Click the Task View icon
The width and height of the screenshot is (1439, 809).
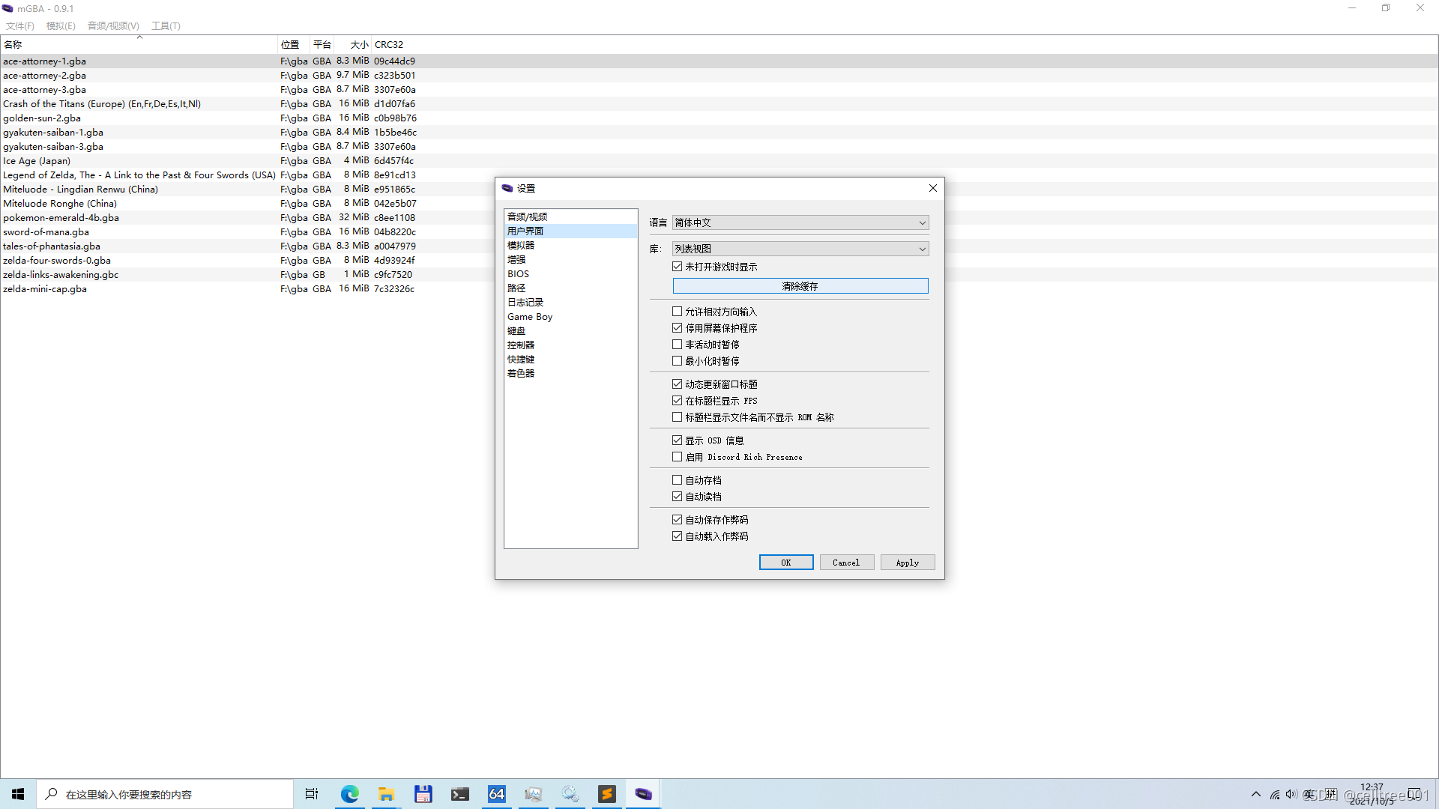pyautogui.click(x=312, y=794)
